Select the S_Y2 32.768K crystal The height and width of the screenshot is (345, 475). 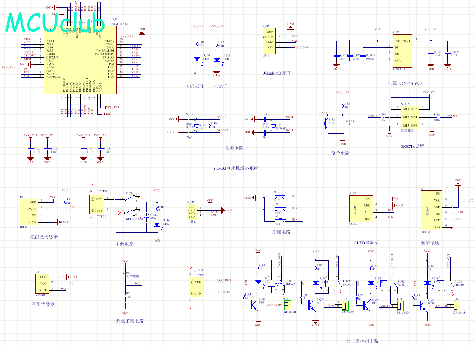click(x=273, y=126)
